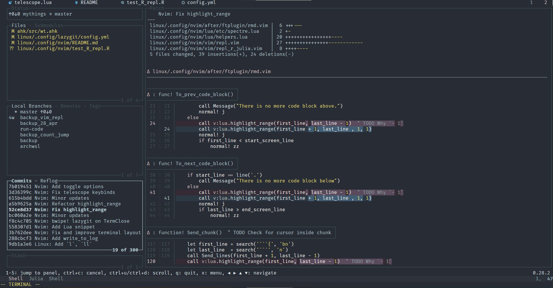
Task: Select the backup_count_jump branch
Action: [x=75, y=135]
